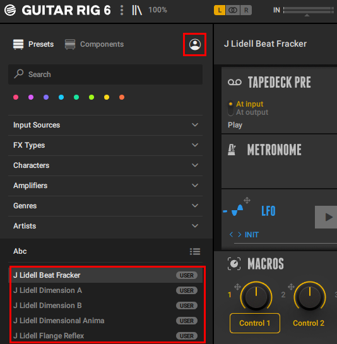Open the 100% zoom level setting

(158, 10)
